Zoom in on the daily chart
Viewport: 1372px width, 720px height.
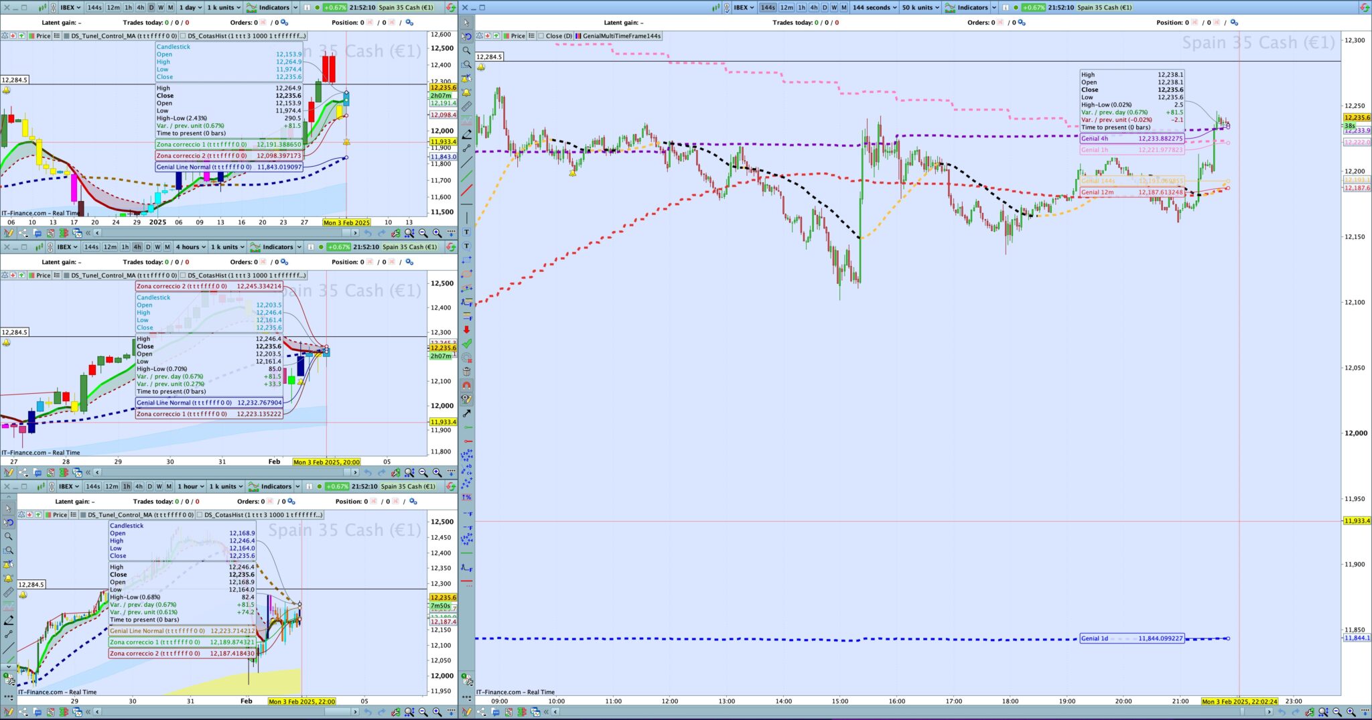[x=437, y=233]
